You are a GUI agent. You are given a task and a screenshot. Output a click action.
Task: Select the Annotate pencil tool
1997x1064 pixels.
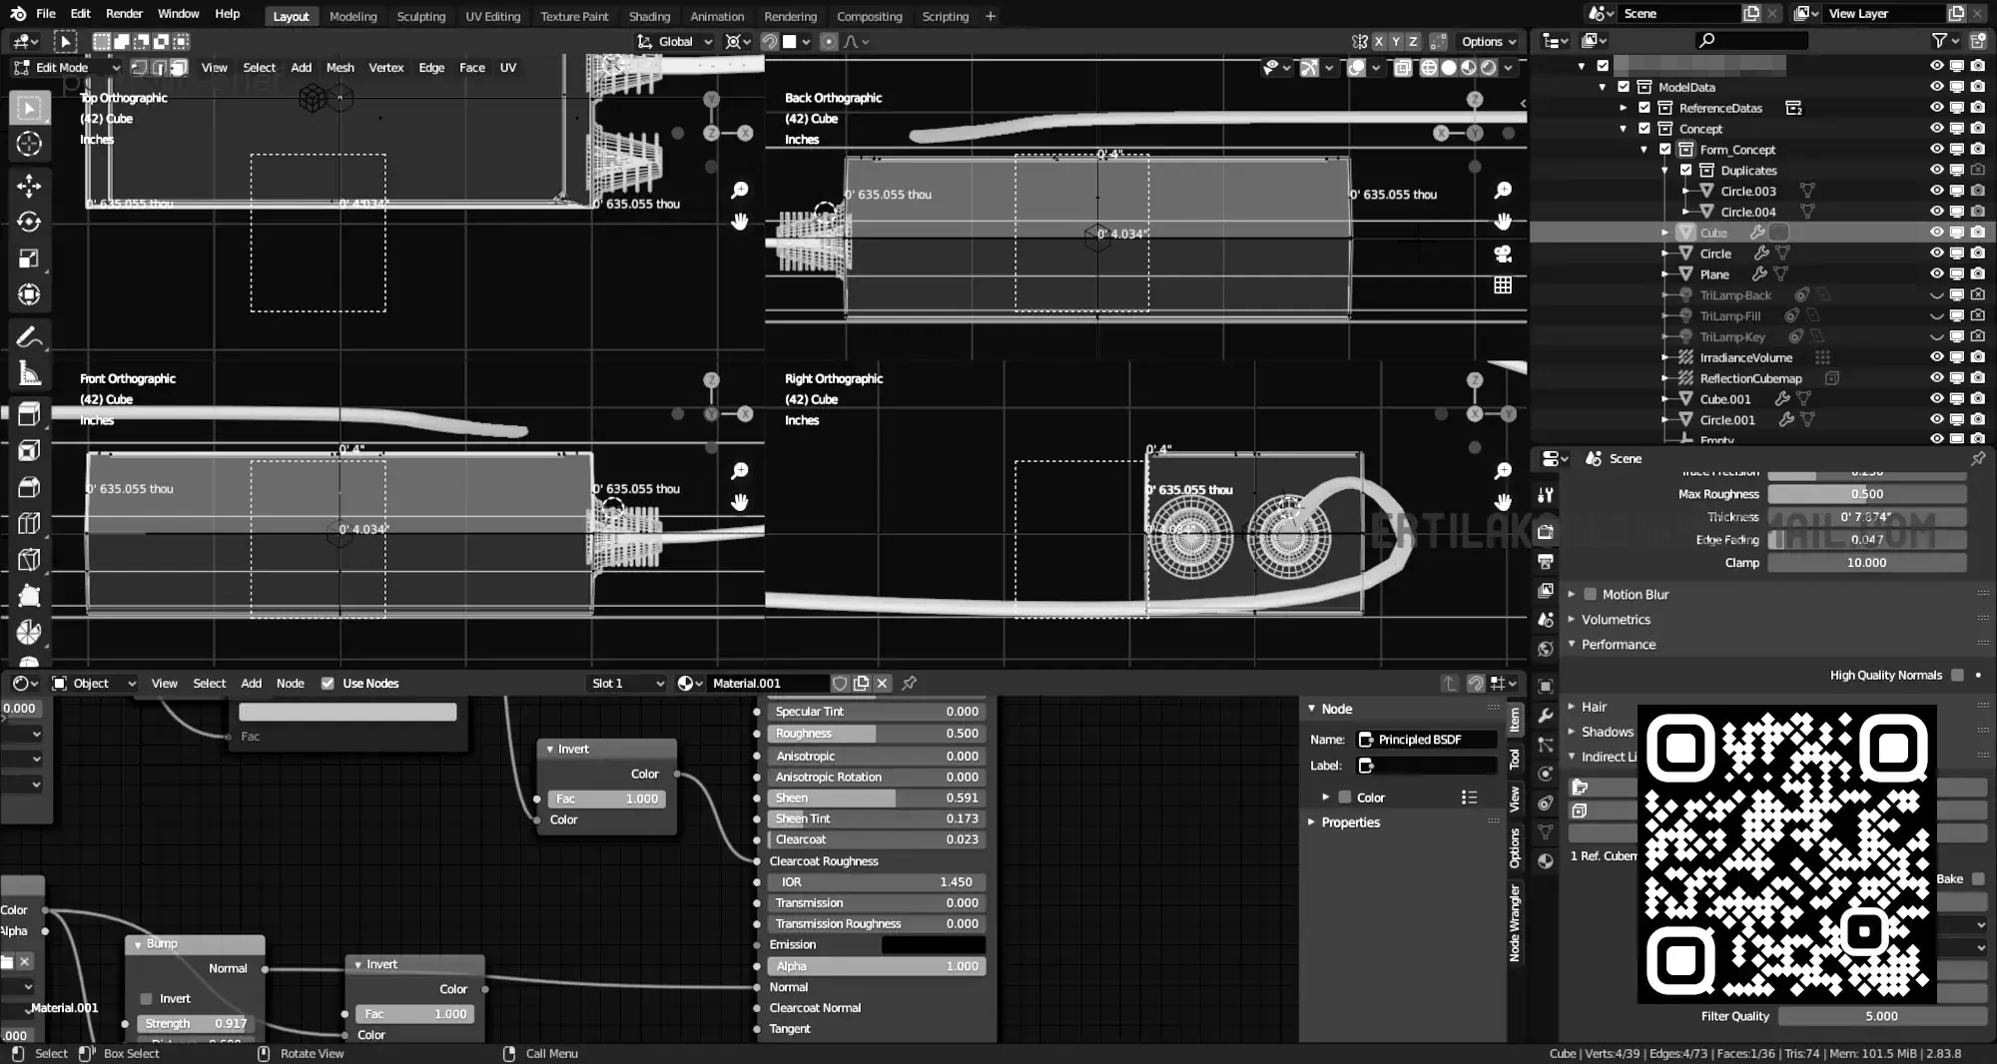29,337
